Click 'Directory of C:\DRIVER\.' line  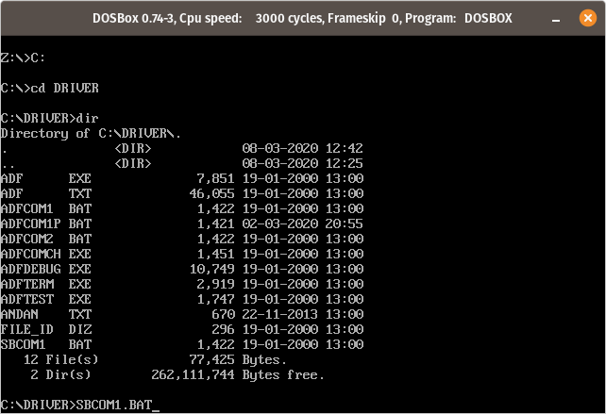(x=91, y=134)
